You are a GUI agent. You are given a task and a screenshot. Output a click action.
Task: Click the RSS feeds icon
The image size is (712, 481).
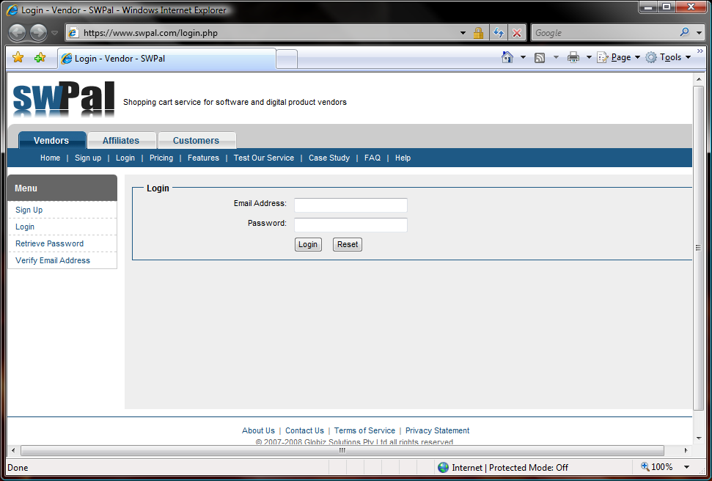coord(540,58)
